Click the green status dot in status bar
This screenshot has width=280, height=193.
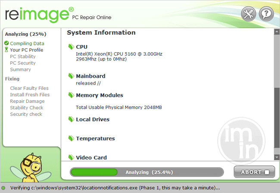tap(3, 188)
